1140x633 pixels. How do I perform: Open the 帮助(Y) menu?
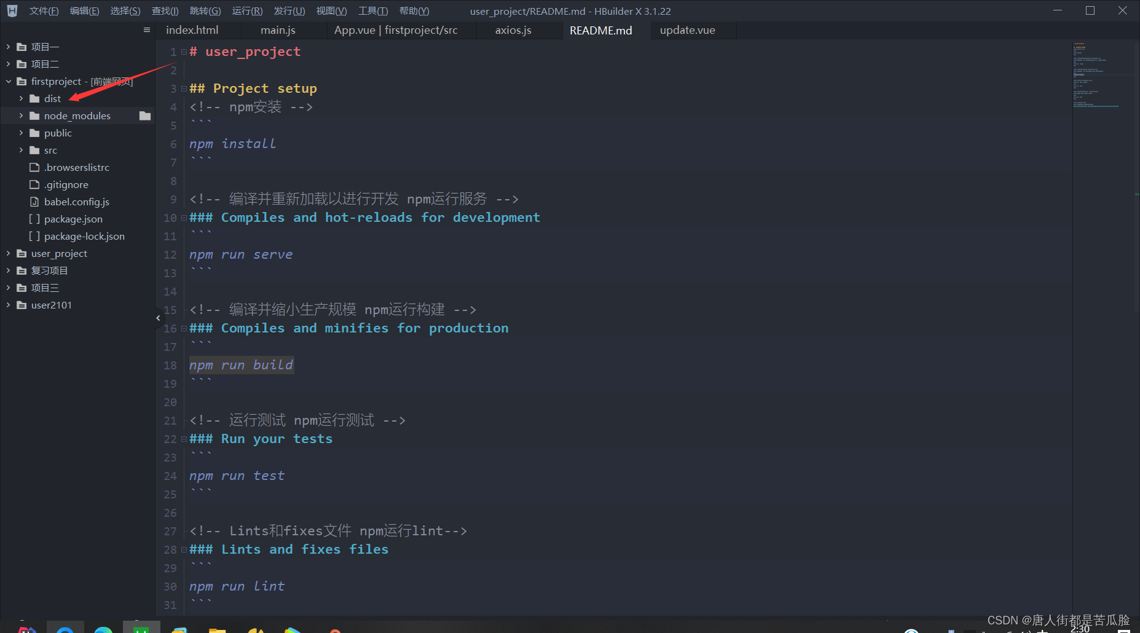[414, 11]
